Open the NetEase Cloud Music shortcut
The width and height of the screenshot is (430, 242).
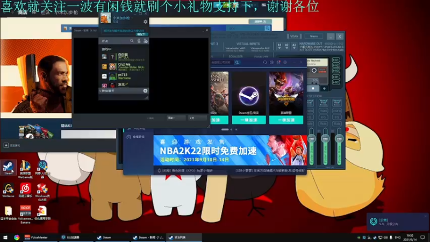coord(25,190)
